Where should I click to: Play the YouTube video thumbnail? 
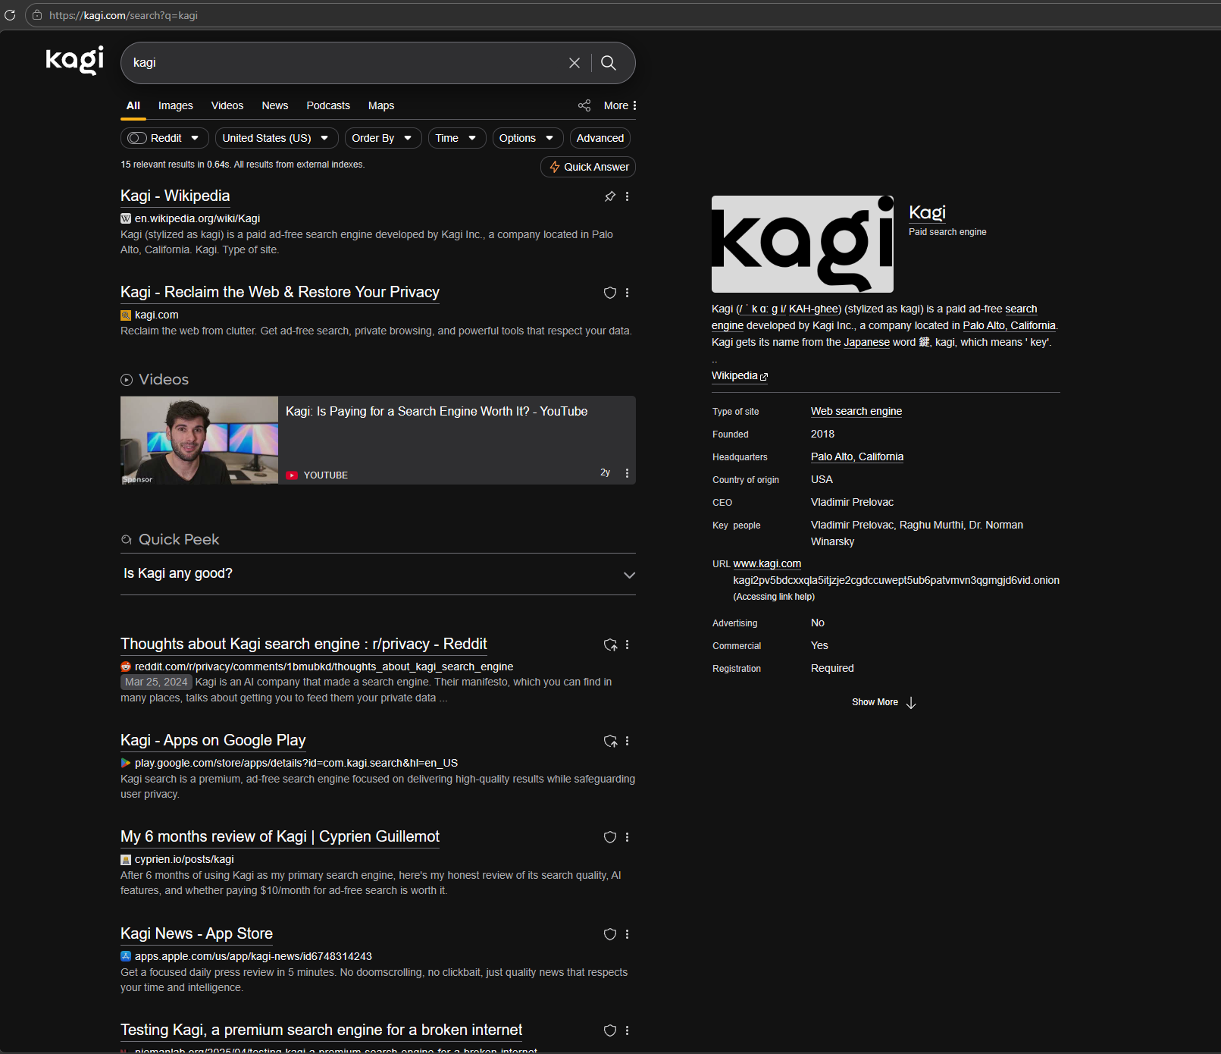199,440
